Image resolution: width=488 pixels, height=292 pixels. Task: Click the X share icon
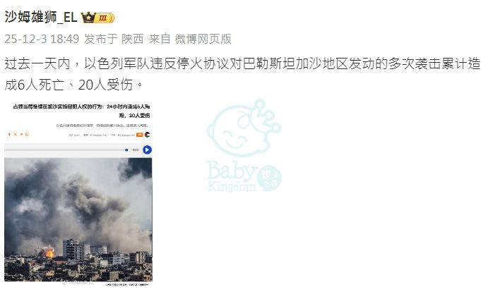click(x=16, y=134)
